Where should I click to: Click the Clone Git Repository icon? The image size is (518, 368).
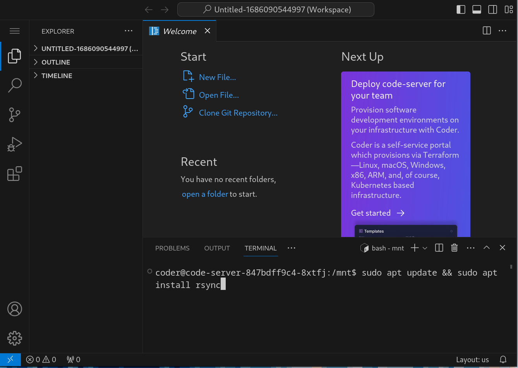pyautogui.click(x=188, y=112)
